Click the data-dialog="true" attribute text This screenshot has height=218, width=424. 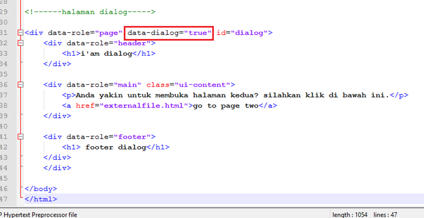169,33
